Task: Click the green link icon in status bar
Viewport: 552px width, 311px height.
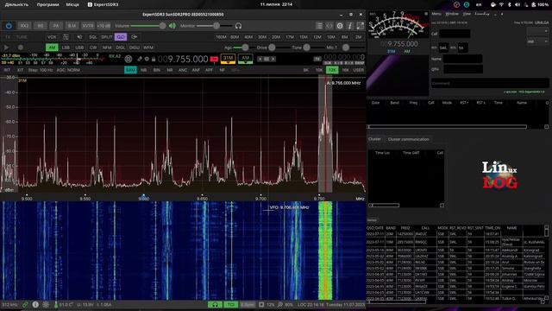Action: [x=25, y=304]
